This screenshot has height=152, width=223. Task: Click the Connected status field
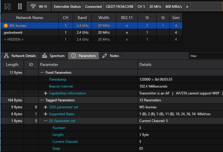pyautogui.click(x=93, y=7)
